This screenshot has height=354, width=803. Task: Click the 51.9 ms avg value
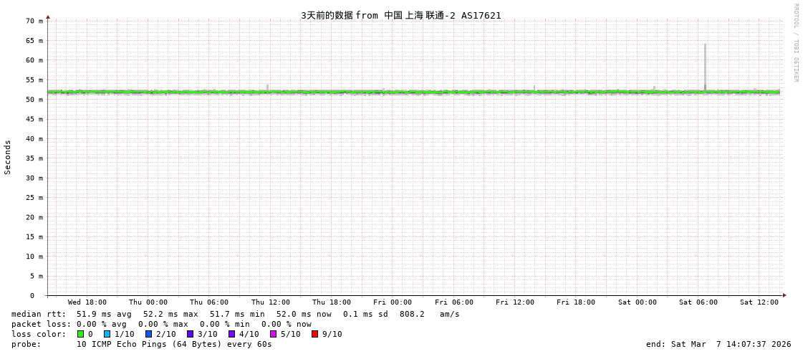coord(104,314)
